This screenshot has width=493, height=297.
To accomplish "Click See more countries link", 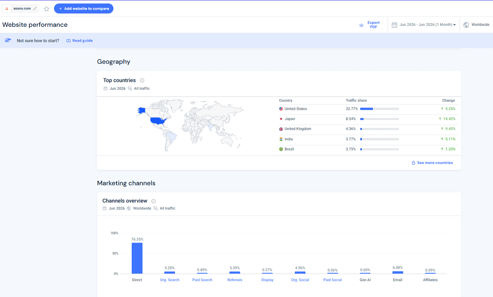I will coord(432,163).
